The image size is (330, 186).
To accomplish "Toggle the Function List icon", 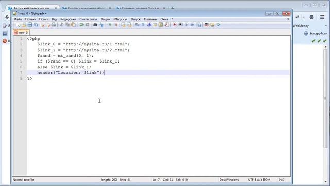I will click(167, 25).
